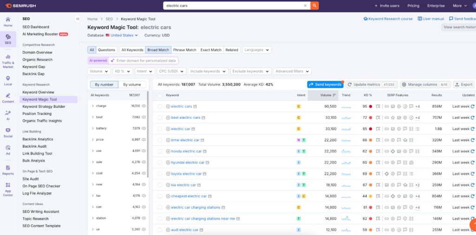Check the 'electric cars' row checkbox
This screenshot has height=235, width=476.
160,106
